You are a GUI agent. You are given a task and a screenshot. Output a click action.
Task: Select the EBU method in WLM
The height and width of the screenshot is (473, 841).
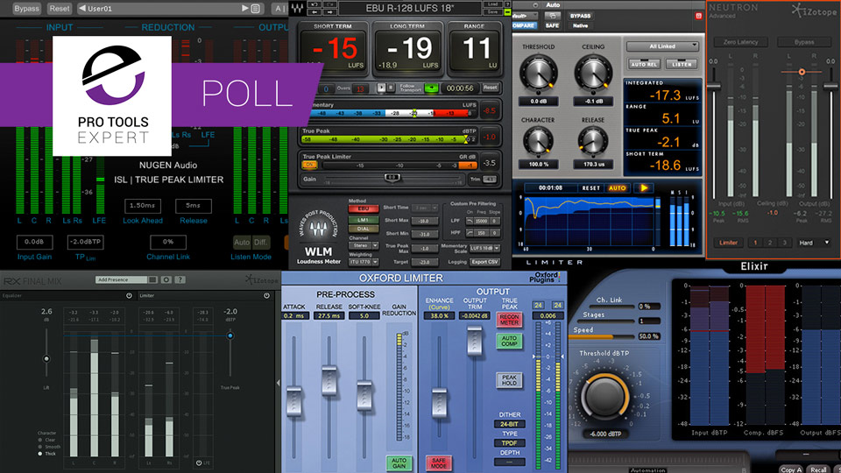pos(363,208)
